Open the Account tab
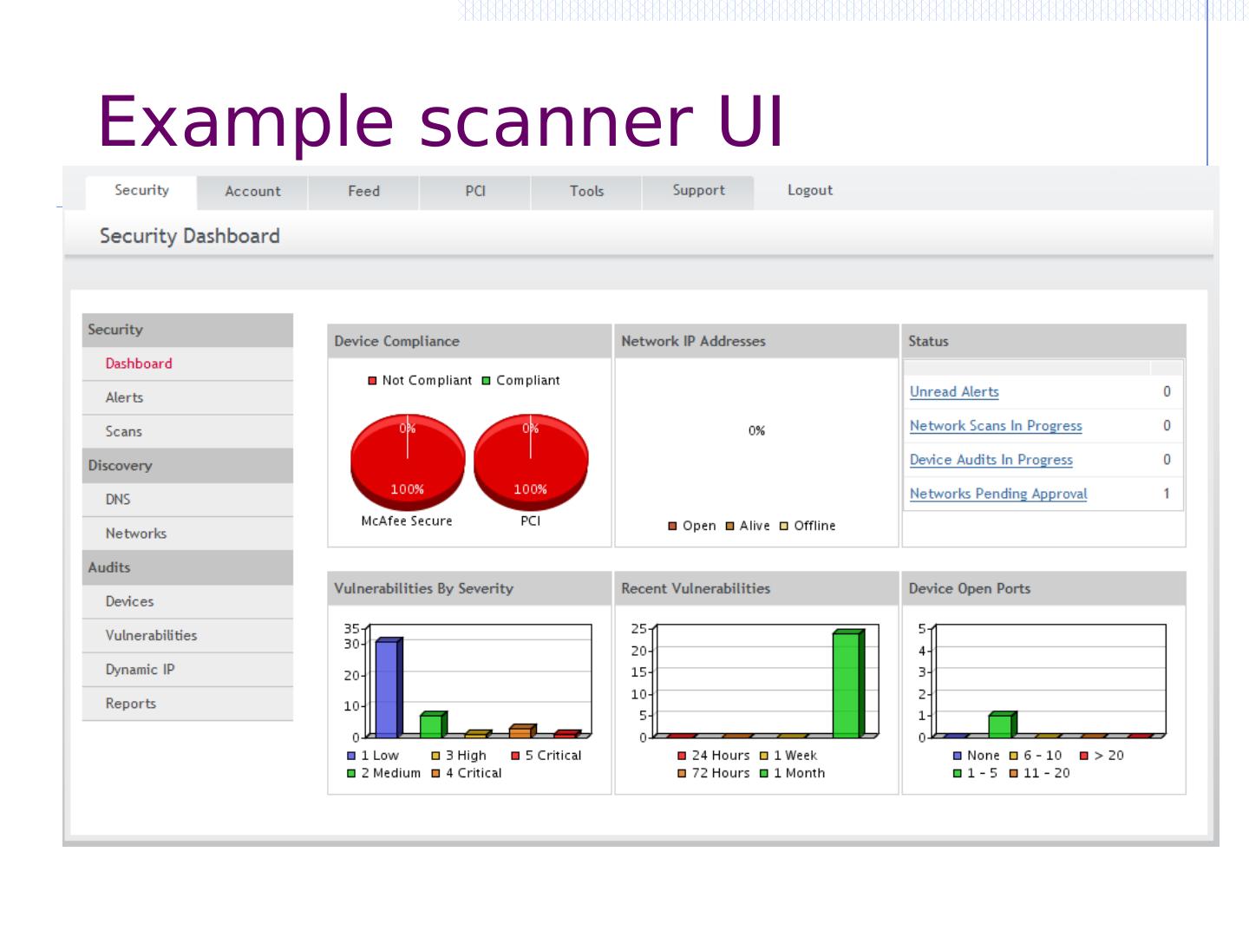1249x937 pixels. (x=252, y=192)
